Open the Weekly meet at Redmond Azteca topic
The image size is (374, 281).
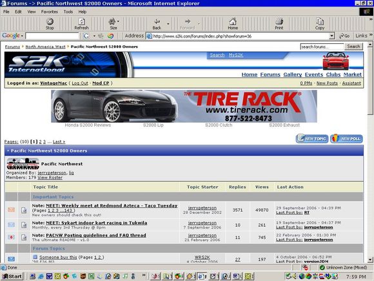(x=112, y=205)
